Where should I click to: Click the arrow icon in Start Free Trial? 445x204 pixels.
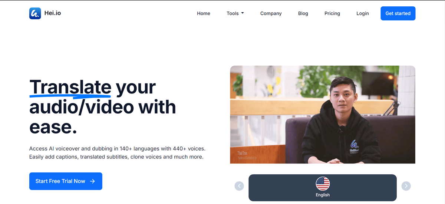[x=93, y=181]
